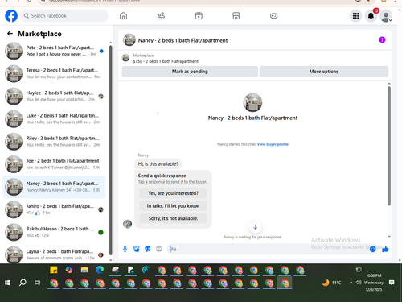This screenshot has width=402, height=302.
Task: Open the Windows Action Center notifications
Action: coord(392,283)
